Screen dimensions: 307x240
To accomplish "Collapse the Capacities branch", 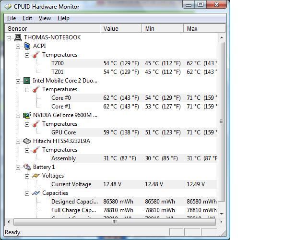I will (27, 193).
